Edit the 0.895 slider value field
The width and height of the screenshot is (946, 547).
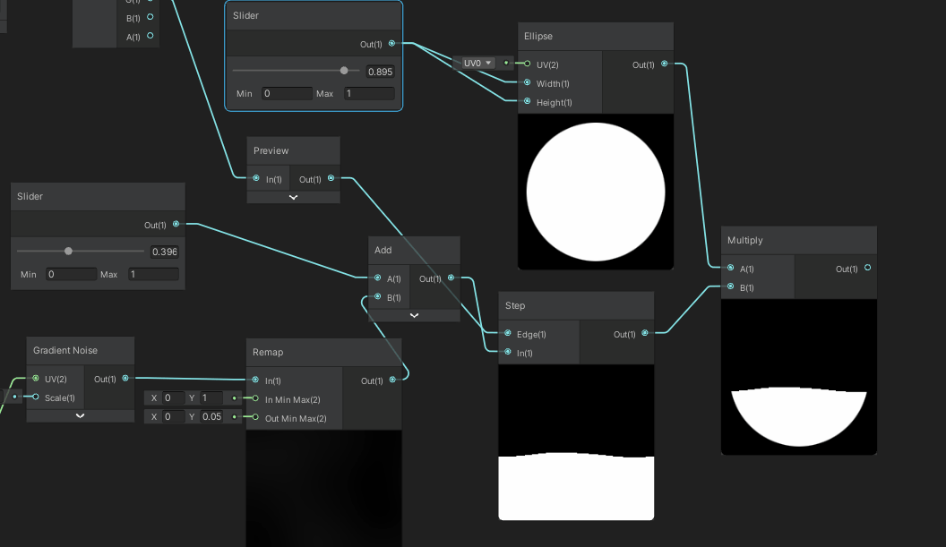[x=380, y=72]
